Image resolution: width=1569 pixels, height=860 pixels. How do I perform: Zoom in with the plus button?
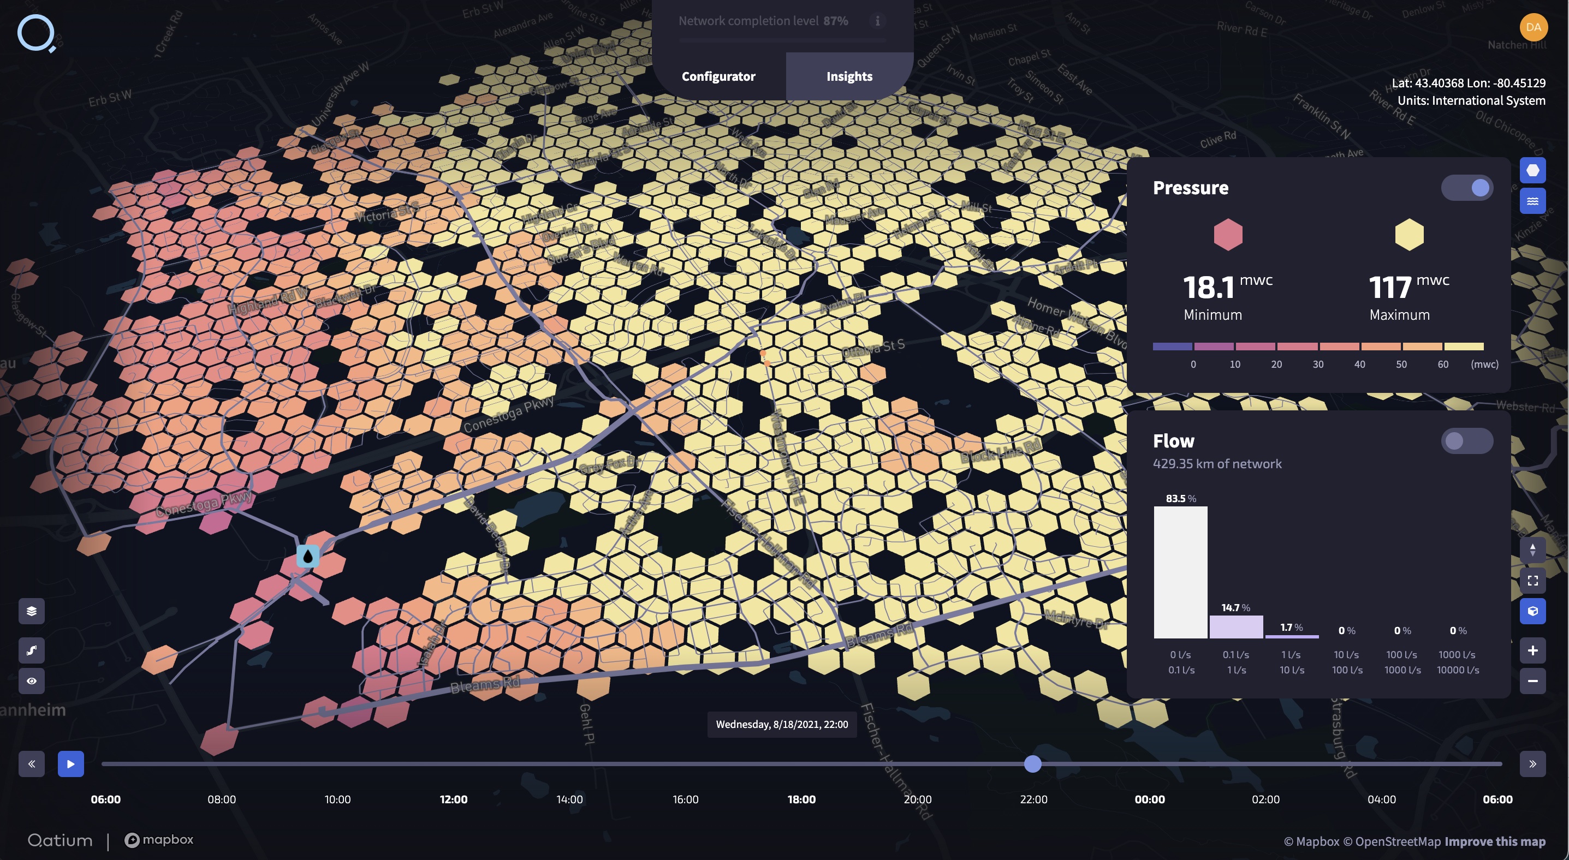(x=1532, y=650)
